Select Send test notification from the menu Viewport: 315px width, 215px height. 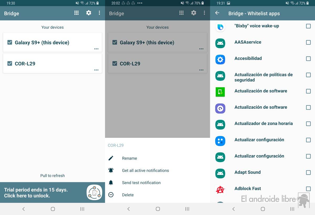[x=141, y=183]
